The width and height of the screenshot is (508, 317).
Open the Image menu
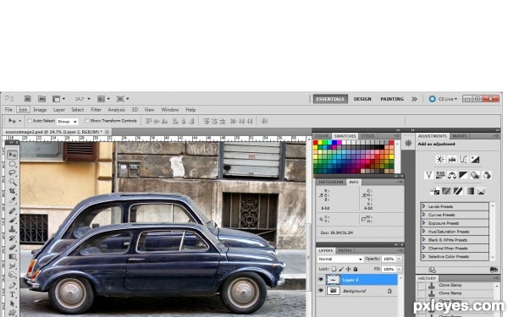click(x=40, y=110)
